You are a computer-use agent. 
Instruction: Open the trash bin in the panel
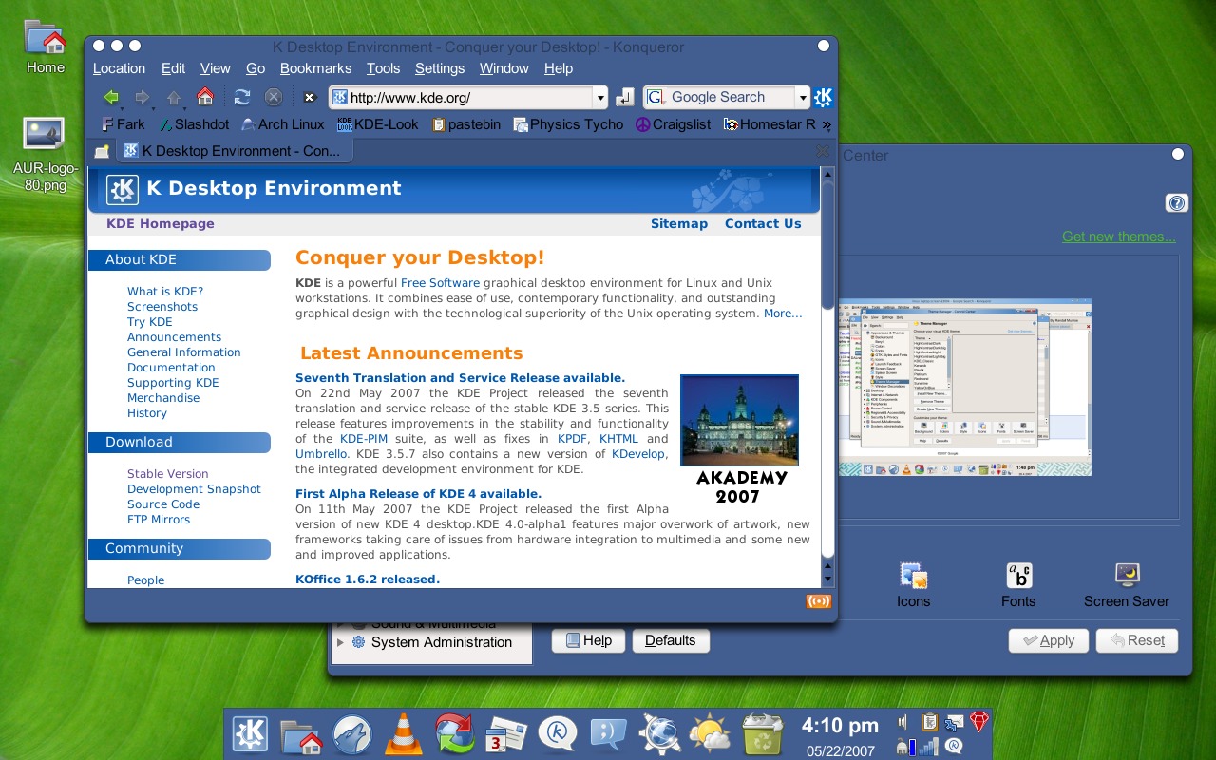763,734
